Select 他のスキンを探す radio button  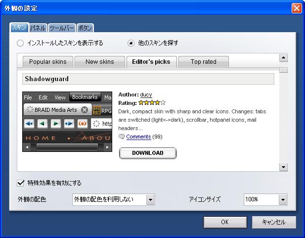(x=131, y=43)
